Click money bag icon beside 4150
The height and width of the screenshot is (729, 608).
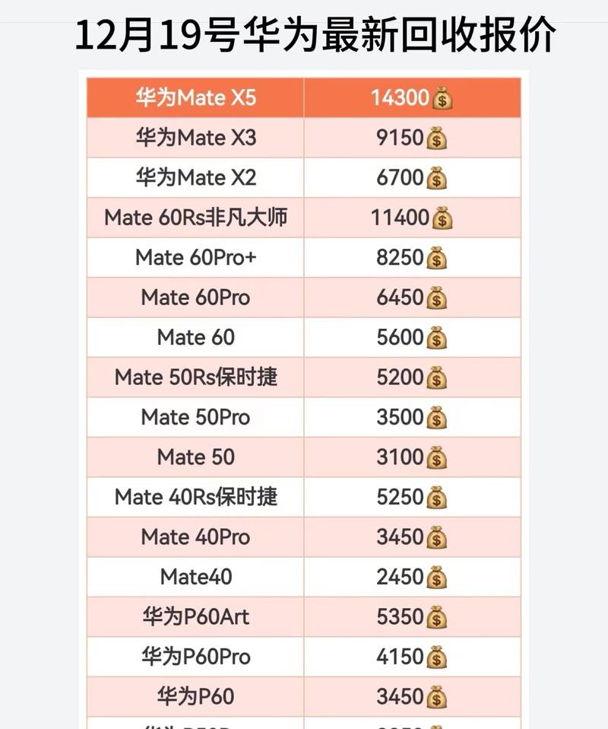pos(436,658)
